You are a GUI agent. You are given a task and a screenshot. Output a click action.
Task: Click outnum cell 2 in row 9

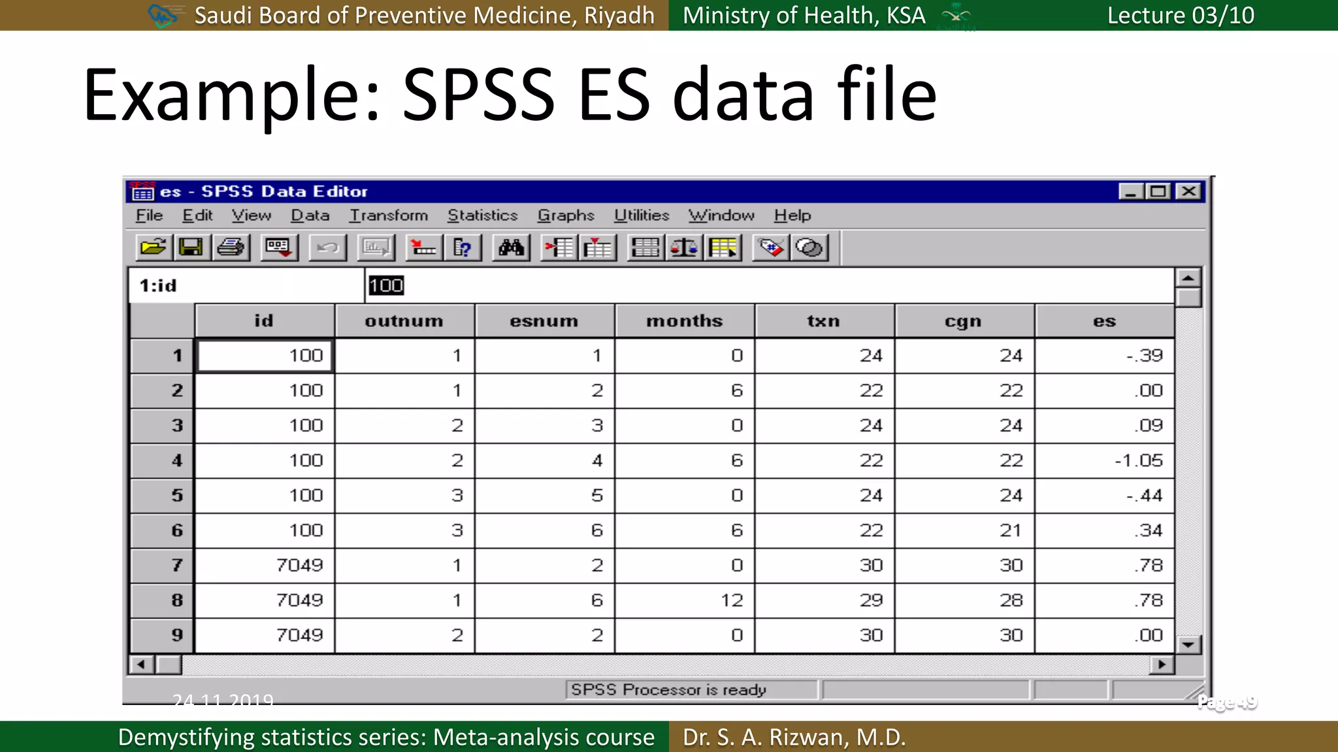[404, 635]
